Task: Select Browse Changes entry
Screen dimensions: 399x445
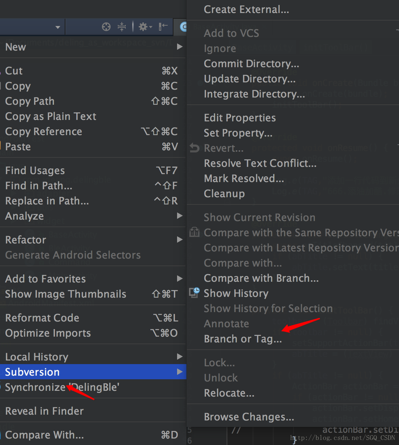Action: coord(249,417)
